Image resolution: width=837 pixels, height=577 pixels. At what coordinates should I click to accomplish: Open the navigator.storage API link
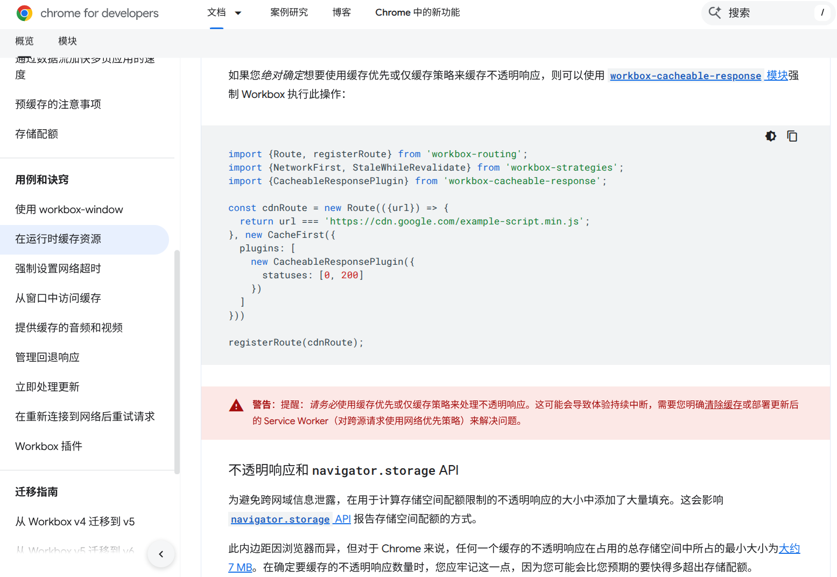[x=291, y=519]
